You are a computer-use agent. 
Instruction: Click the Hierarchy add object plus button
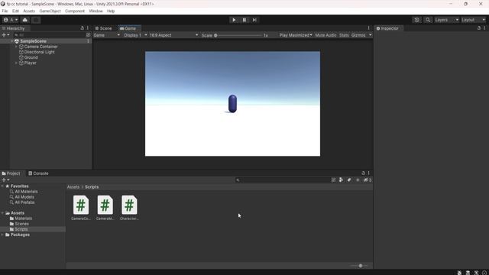coord(5,35)
